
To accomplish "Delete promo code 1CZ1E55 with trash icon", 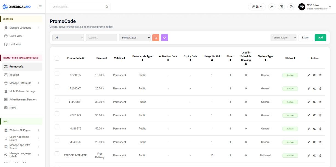I will pyautogui.click(x=320, y=75).
